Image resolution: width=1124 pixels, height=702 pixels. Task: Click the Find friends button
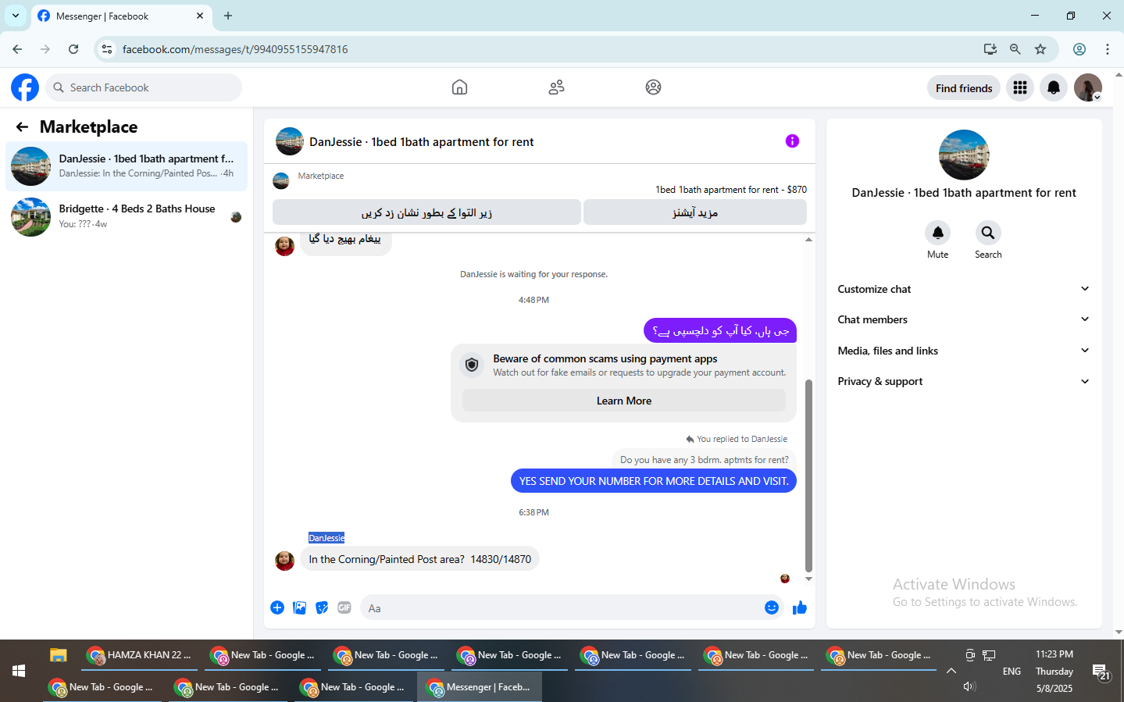(x=964, y=87)
